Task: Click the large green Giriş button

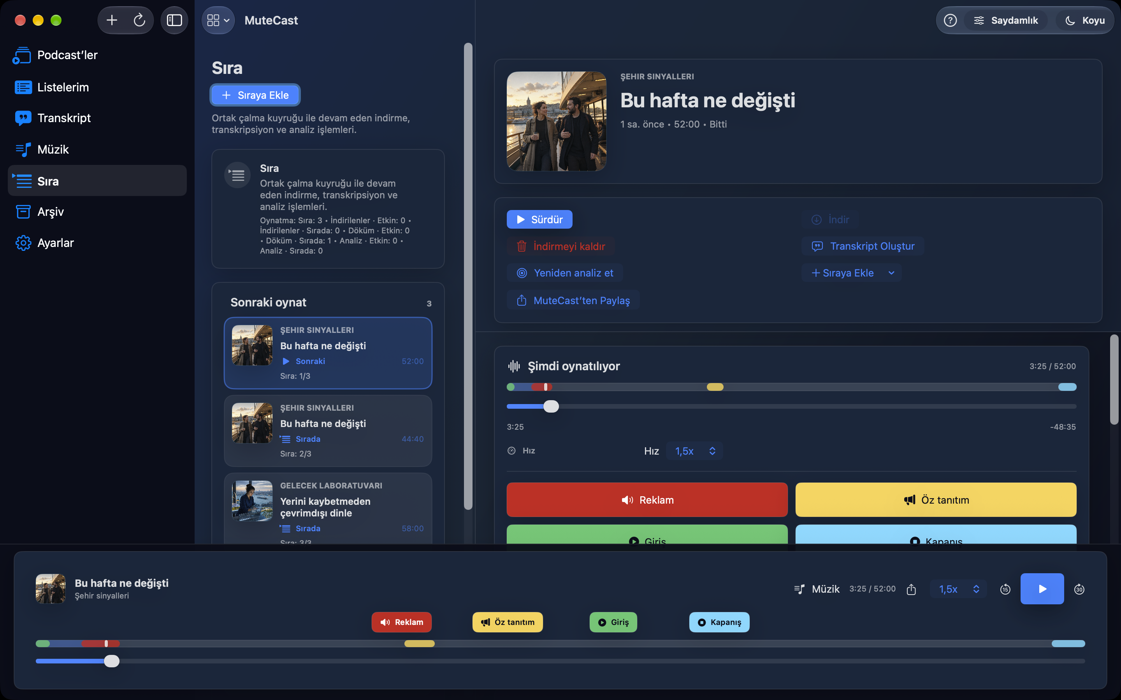Action: coord(647,535)
